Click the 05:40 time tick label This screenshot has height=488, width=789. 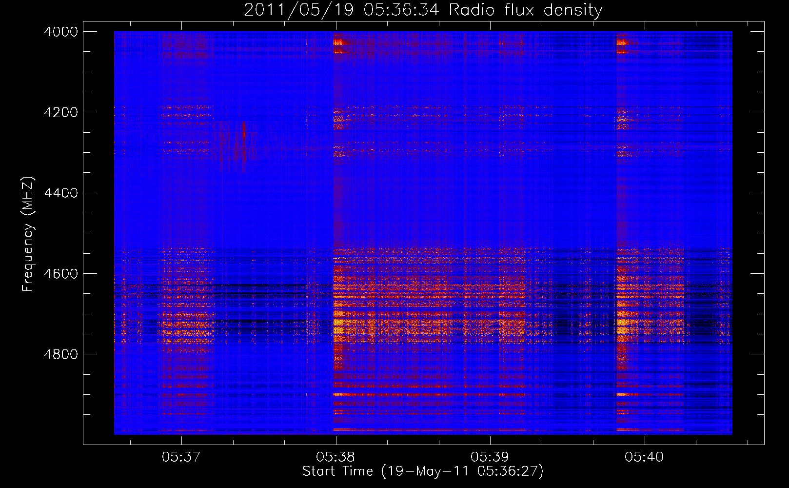point(644,457)
